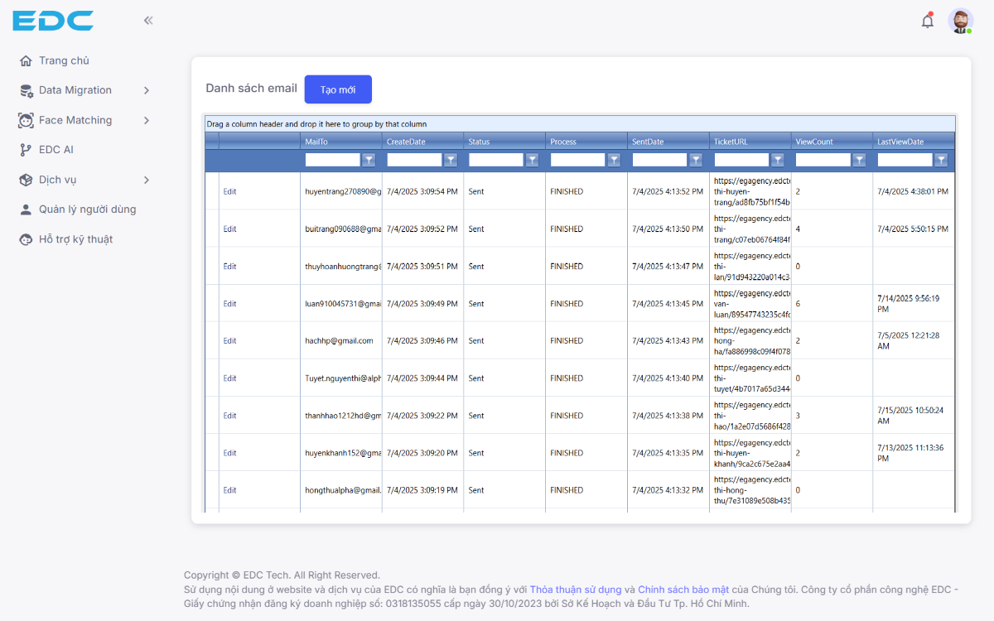Open Quản lý người dùng page

tap(87, 209)
